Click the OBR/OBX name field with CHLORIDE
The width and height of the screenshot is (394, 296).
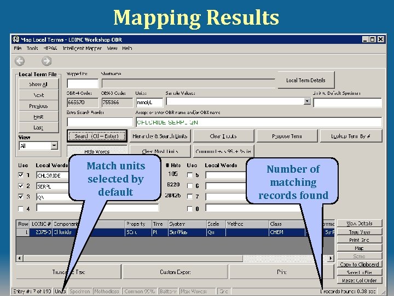click(259, 122)
